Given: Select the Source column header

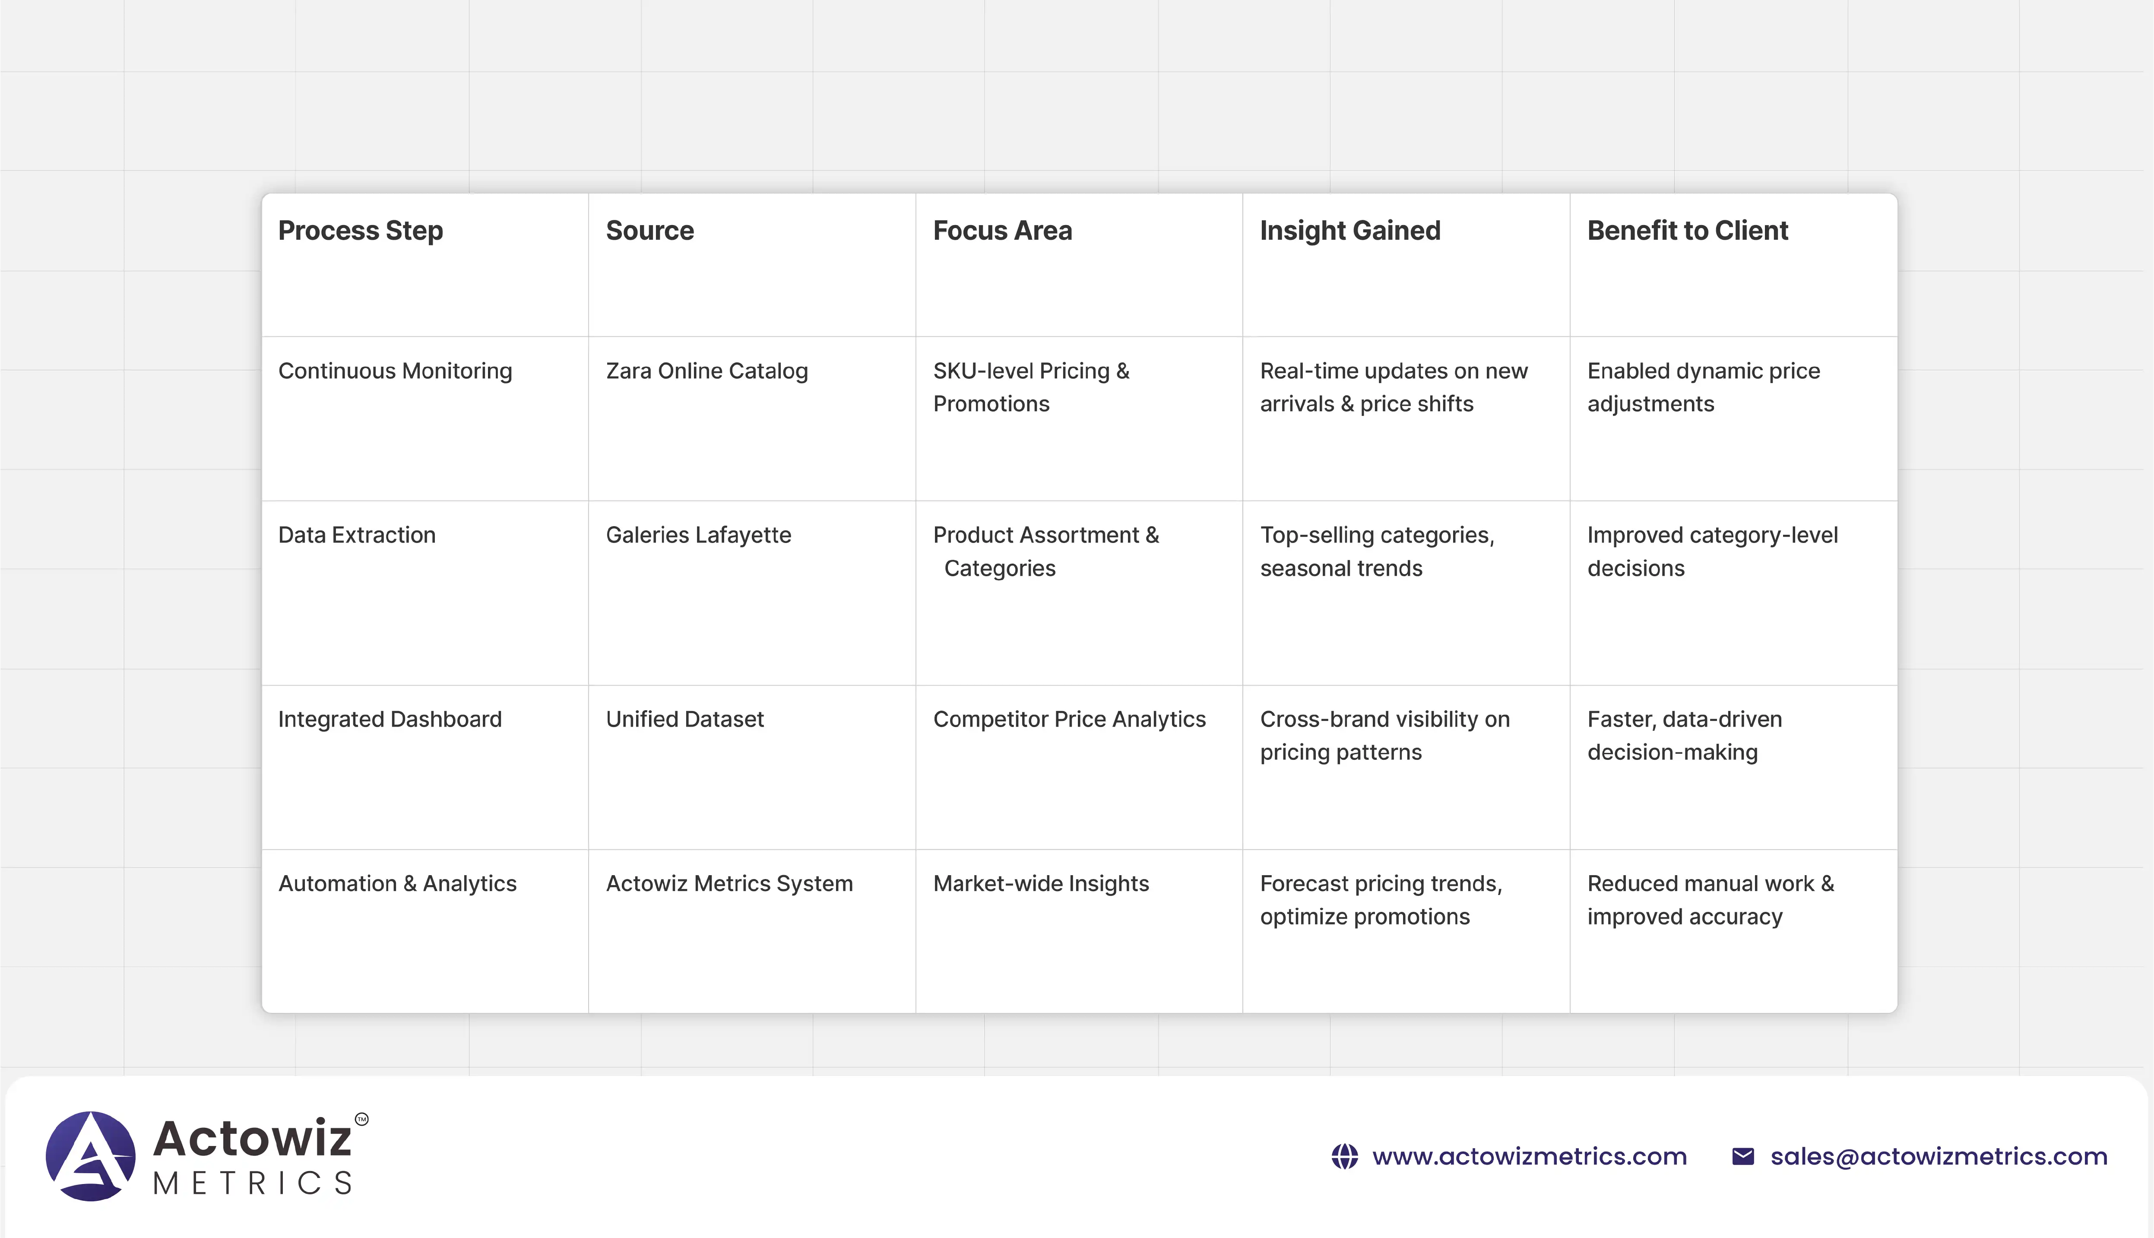Looking at the screenshot, I should pos(649,230).
